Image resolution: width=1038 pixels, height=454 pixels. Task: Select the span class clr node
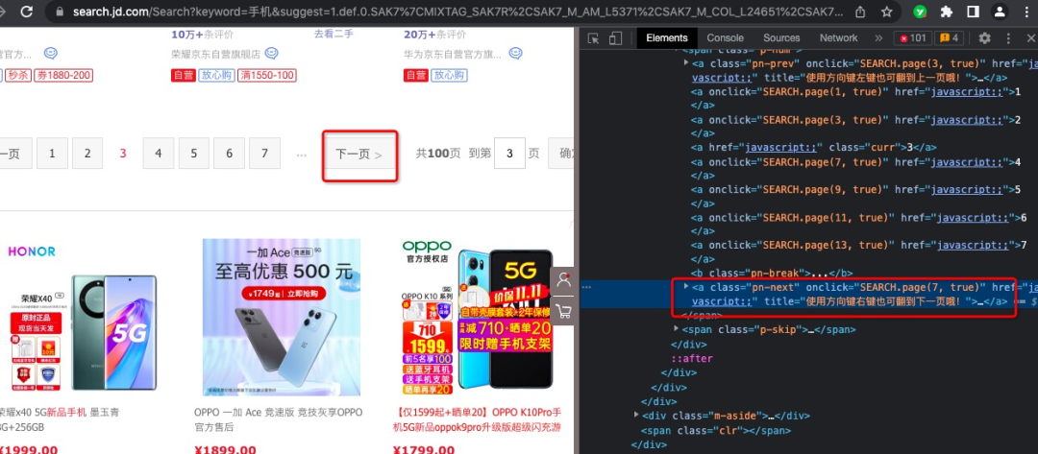(x=715, y=430)
